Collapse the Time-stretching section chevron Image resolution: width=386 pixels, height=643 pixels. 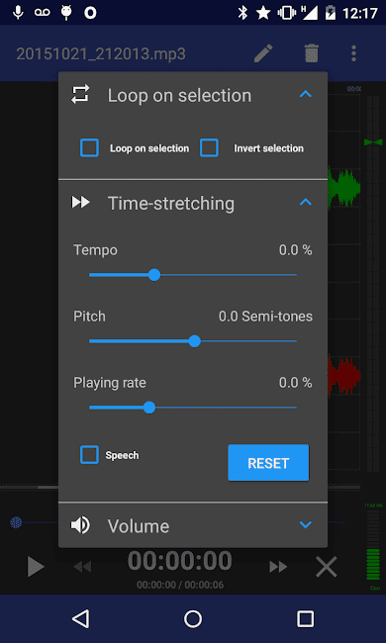[x=306, y=202]
